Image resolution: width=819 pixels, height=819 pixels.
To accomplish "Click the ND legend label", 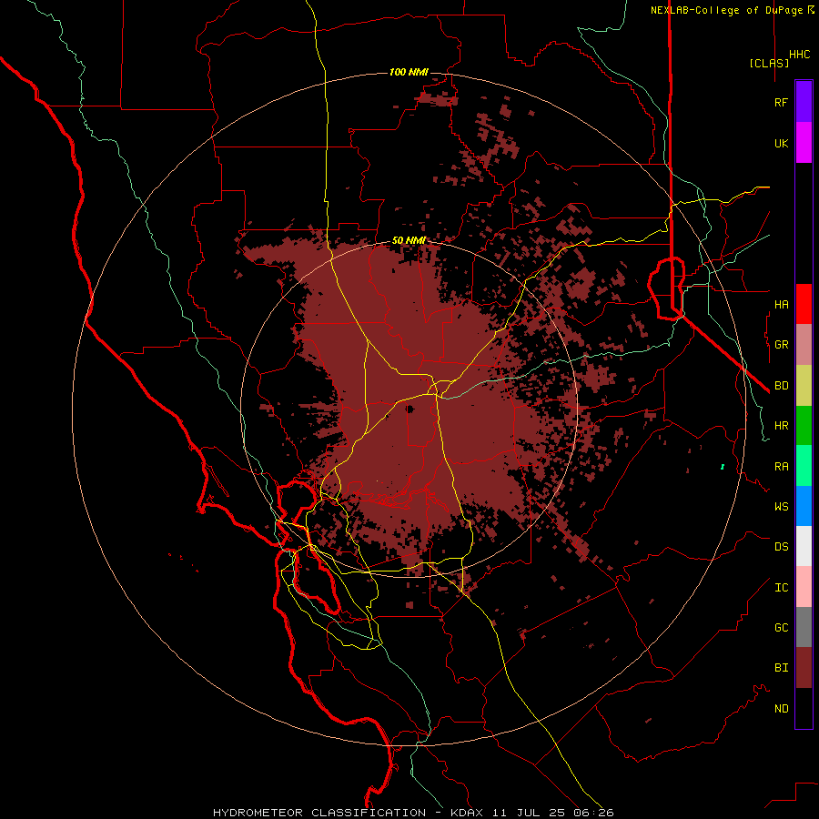I will click(x=781, y=709).
